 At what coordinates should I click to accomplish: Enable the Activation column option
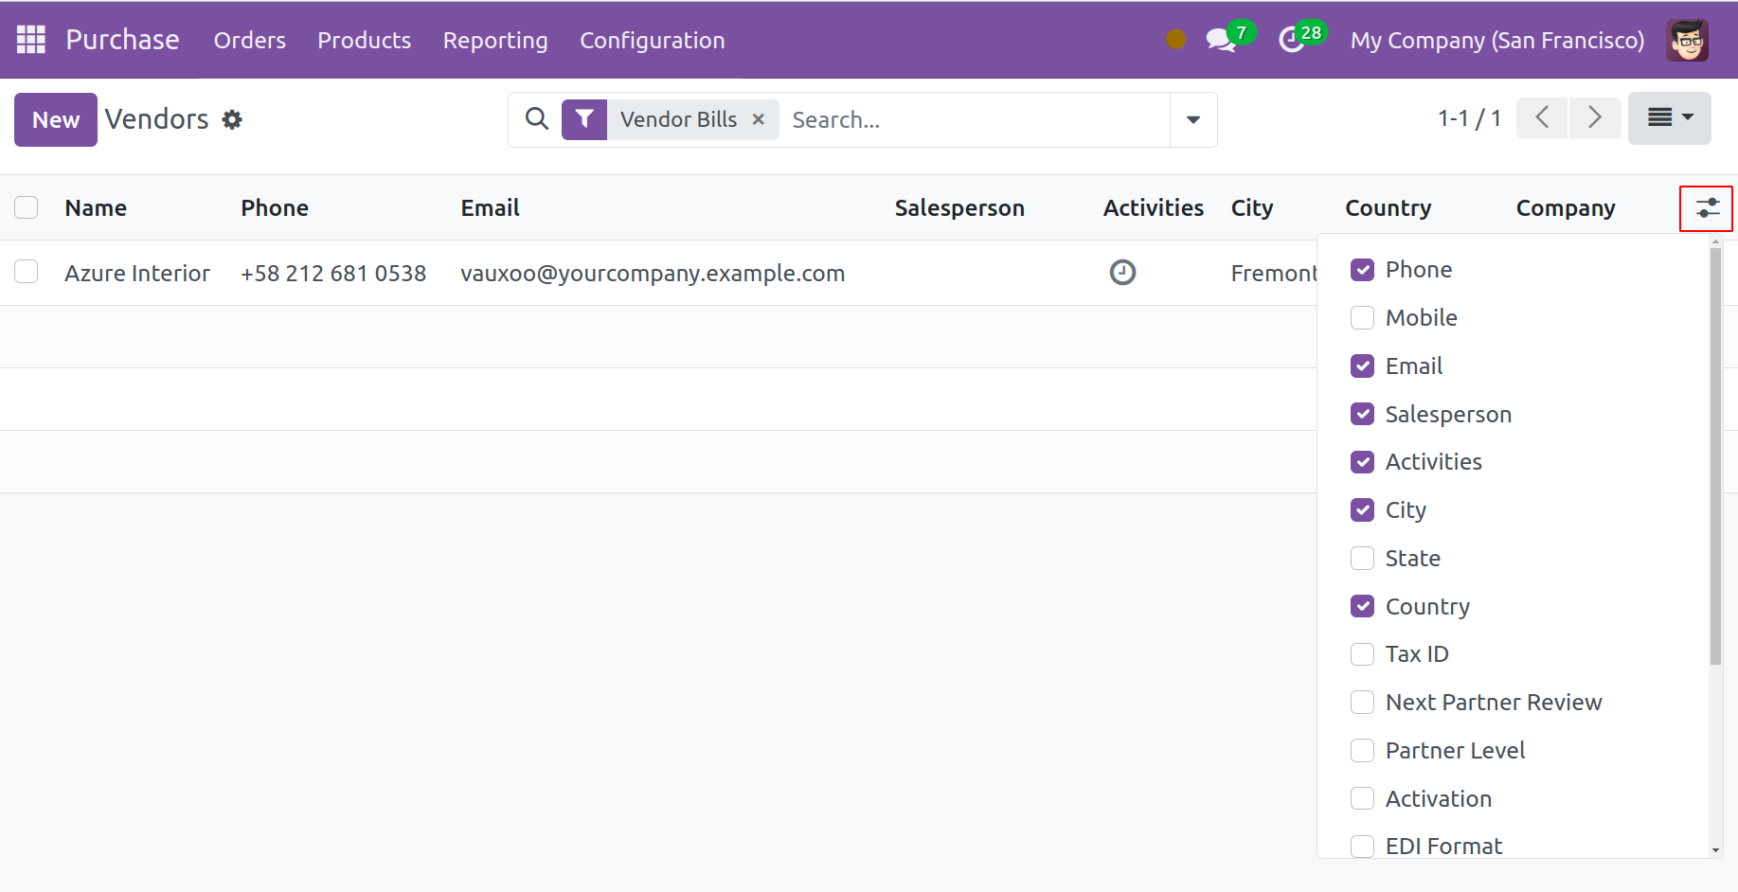[1362, 798]
